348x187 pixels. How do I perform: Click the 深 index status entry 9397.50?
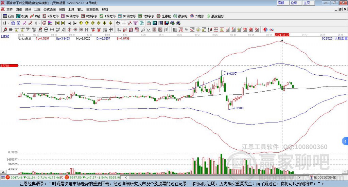[92, 177]
